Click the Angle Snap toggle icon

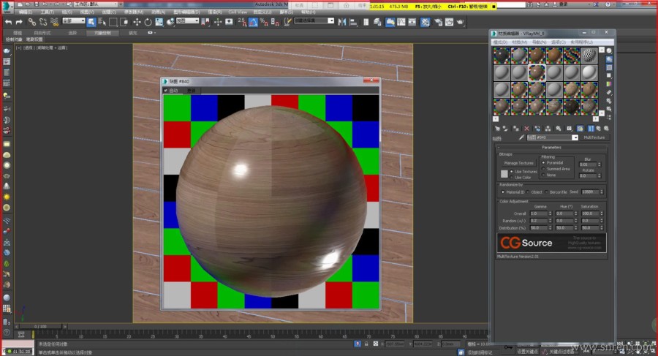[252, 22]
